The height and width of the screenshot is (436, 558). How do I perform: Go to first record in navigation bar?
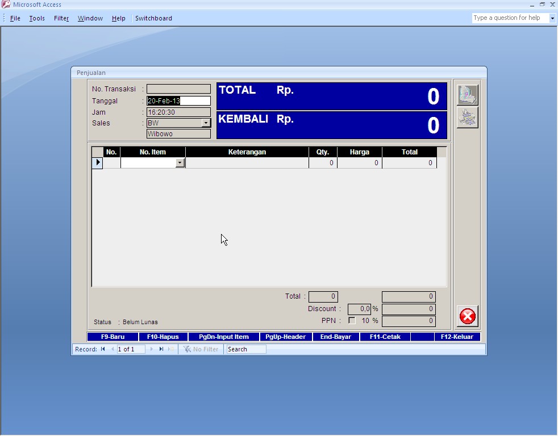click(x=103, y=349)
